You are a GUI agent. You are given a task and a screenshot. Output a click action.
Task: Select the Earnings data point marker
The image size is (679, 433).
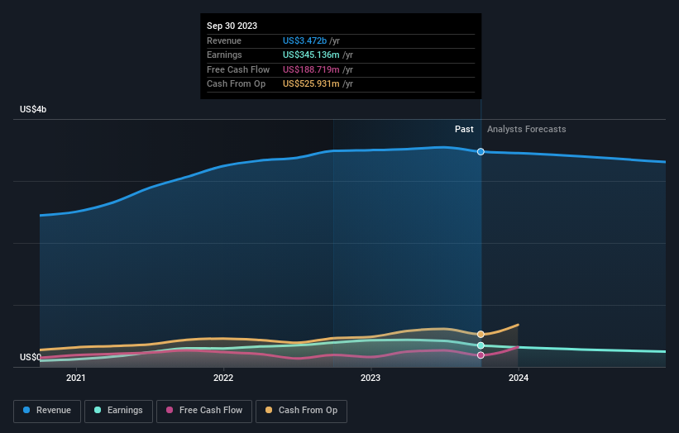pyautogui.click(x=481, y=345)
